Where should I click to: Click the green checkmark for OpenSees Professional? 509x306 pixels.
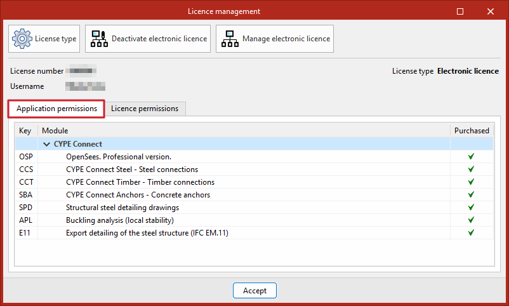coord(471,157)
